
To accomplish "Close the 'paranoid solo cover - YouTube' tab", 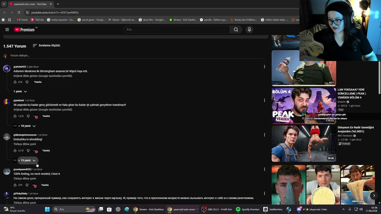I will (x=51, y=4).
